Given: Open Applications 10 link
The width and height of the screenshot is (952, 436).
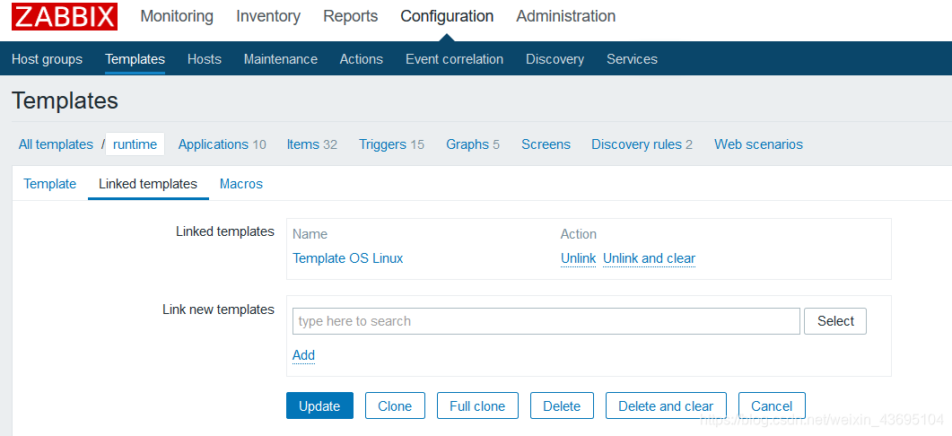Looking at the screenshot, I should pyautogui.click(x=223, y=144).
